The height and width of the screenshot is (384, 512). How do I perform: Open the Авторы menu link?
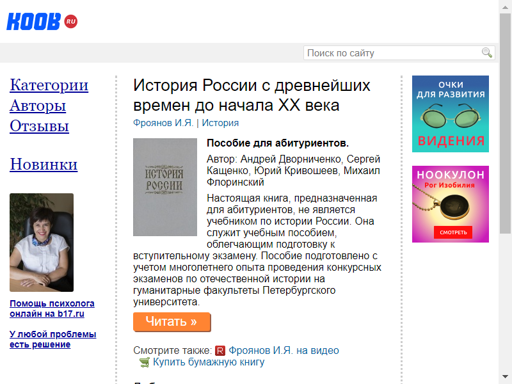38,106
